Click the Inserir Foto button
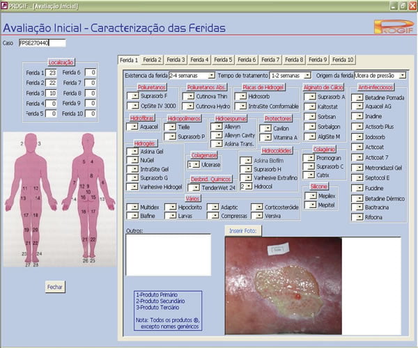The image size is (418, 348). pyautogui.click(x=242, y=230)
